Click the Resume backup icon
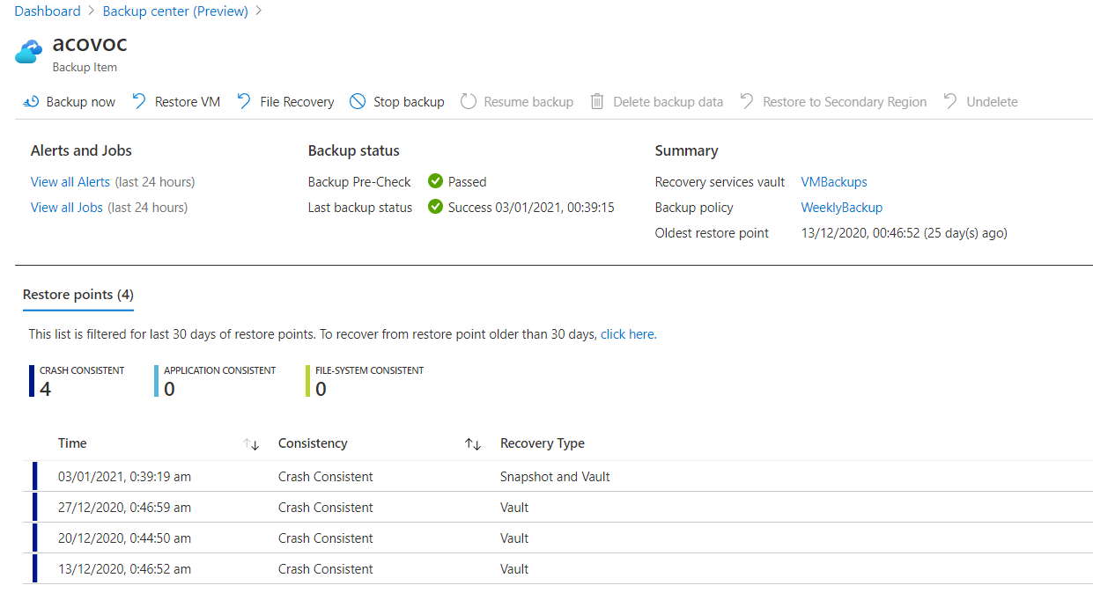The width and height of the screenshot is (1093, 600). [x=467, y=101]
